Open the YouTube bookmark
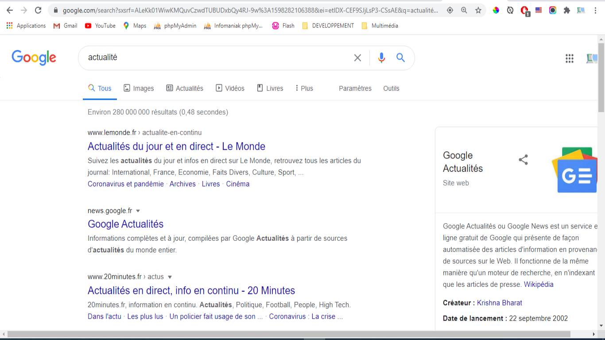Screen dimensions: 605x340 coord(100,26)
